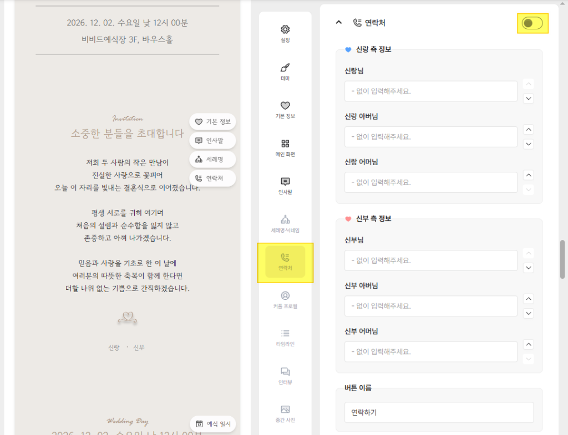Click the 예식 일시 floating preview button
The height and width of the screenshot is (435, 568).
213,424
